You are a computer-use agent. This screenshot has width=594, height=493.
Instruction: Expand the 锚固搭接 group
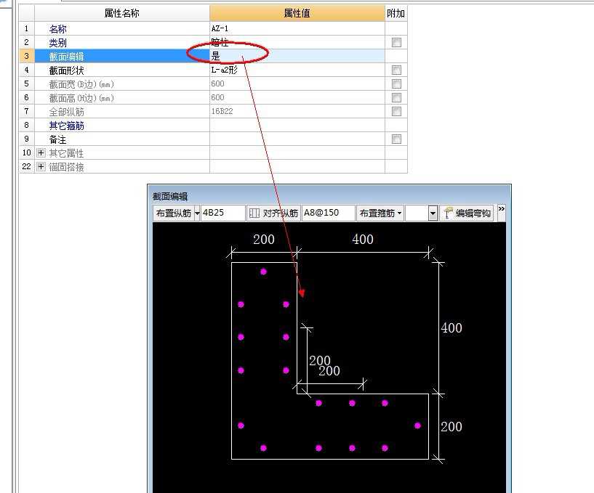pos(41,166)
